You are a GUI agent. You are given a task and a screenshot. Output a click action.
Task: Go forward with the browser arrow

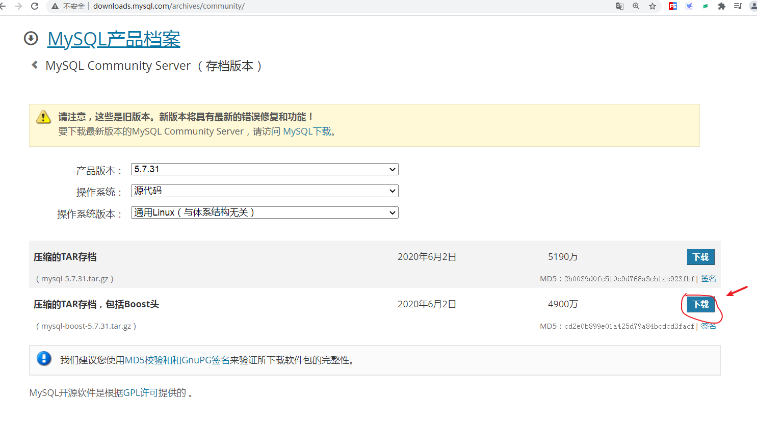[18, 6]
